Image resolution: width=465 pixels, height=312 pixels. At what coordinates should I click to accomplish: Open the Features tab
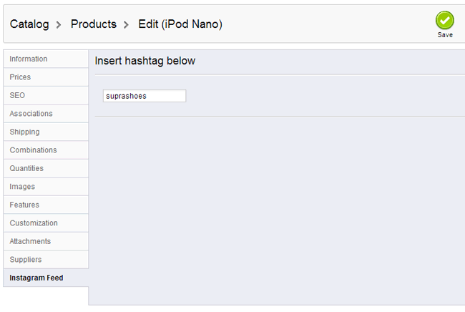click(x=24, y=205)
